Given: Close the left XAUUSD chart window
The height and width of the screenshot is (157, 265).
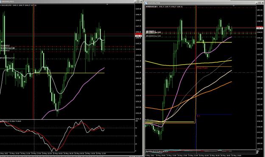Looking at the screenshot, I should click(141, 1).
